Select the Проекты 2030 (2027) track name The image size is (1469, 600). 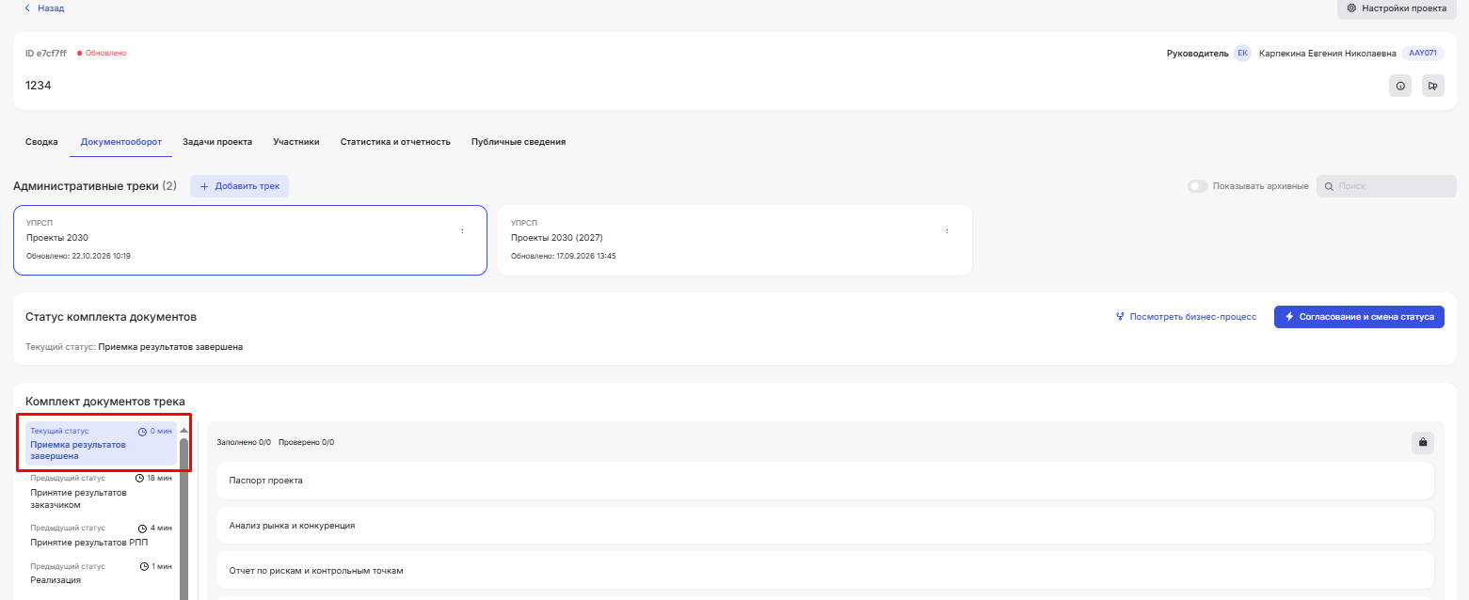[556, 238]
